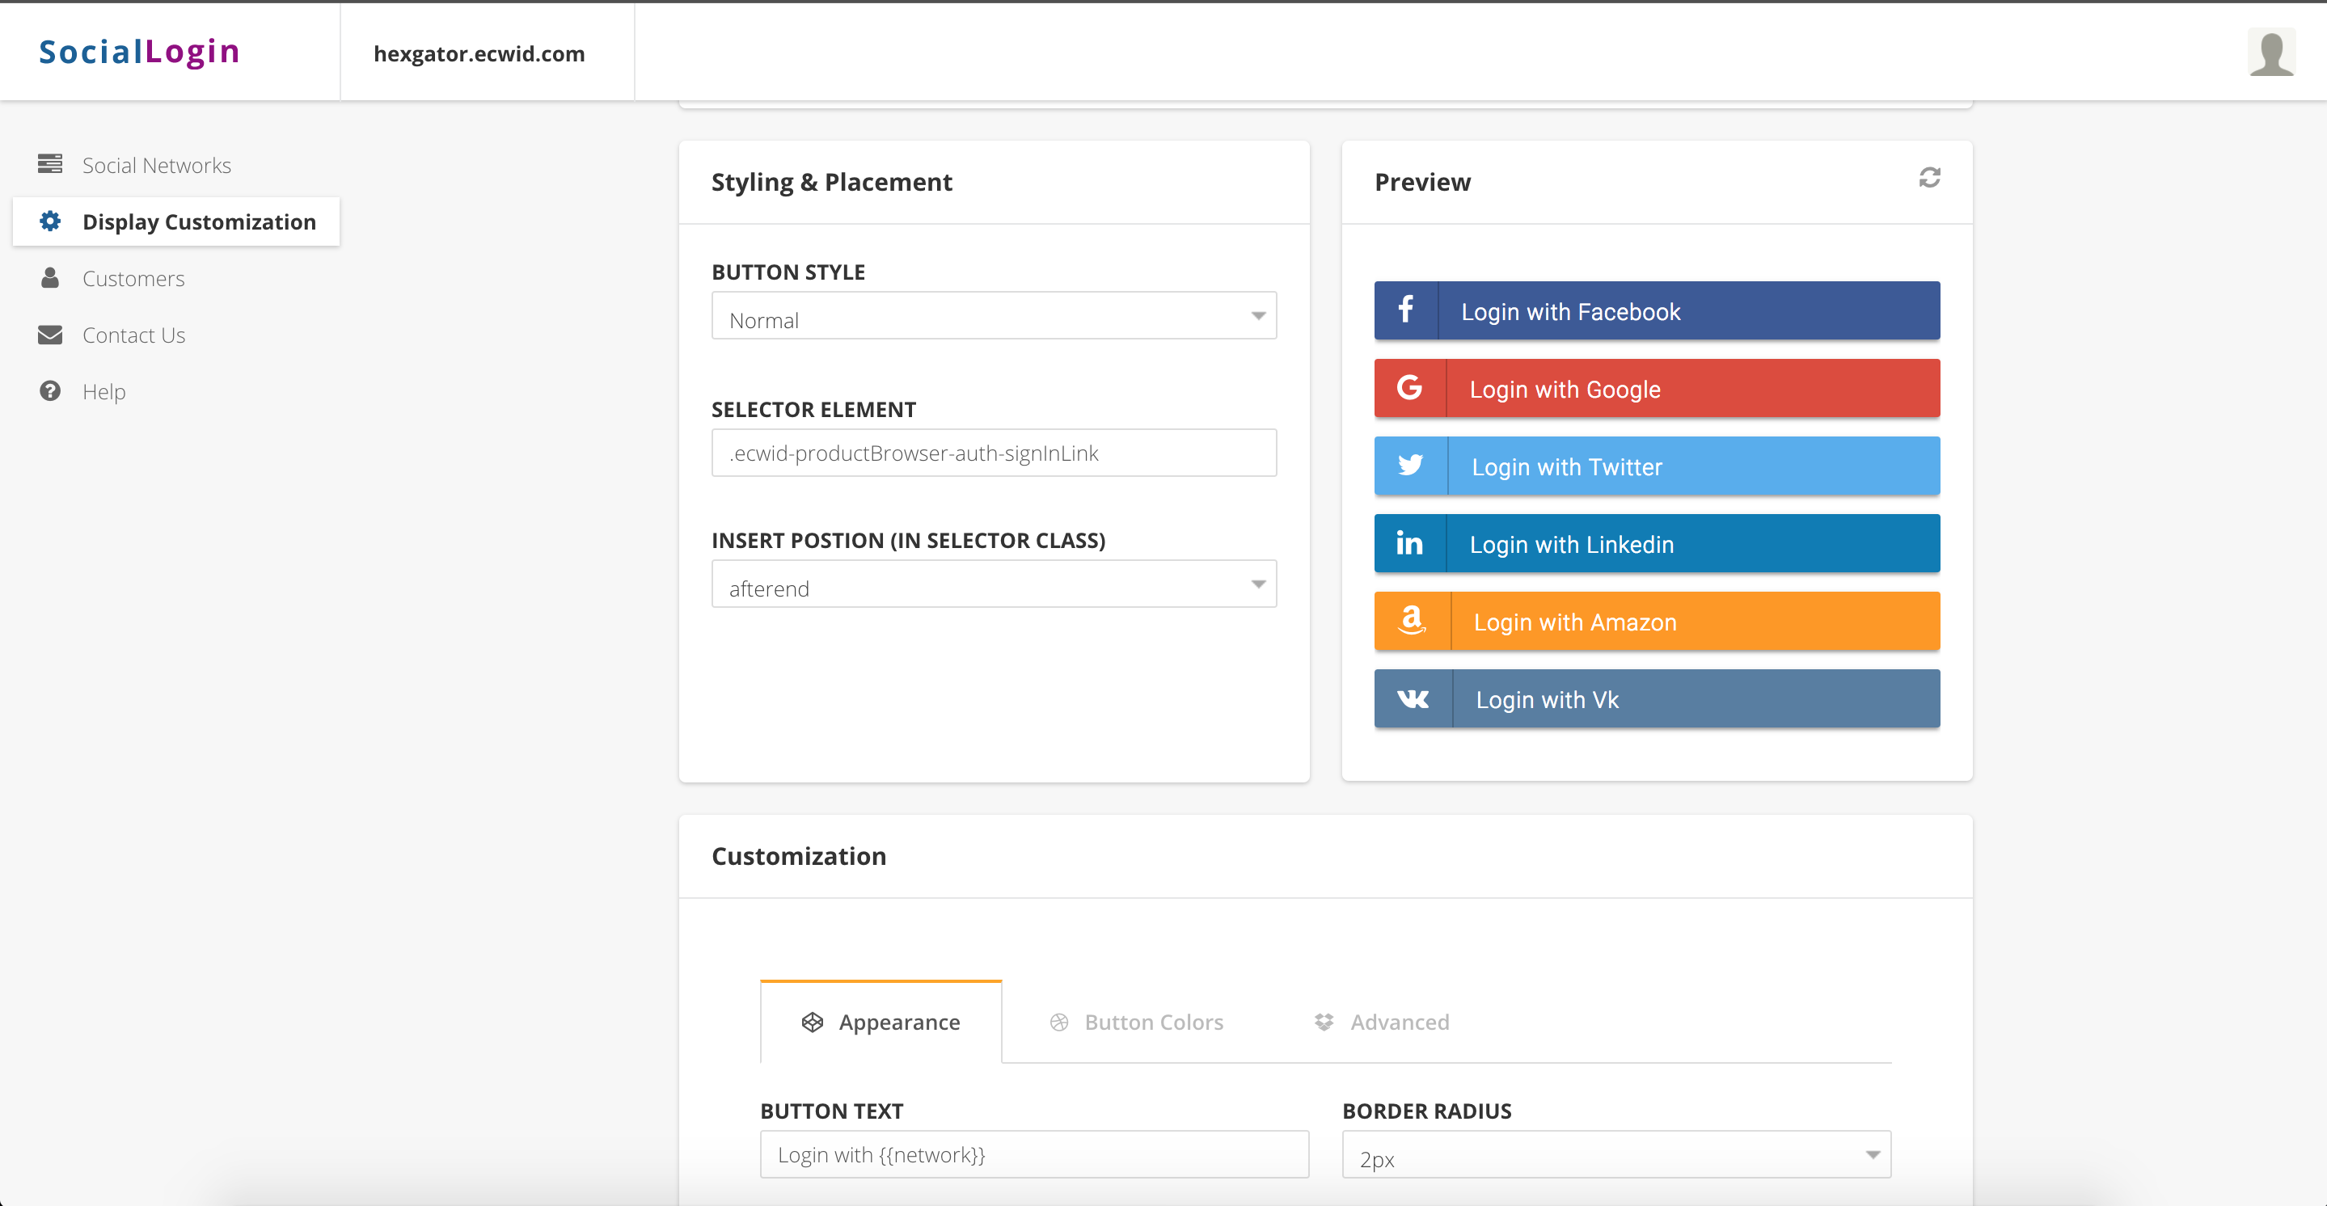Click the Social Networks list icon in sidebar
The image size is (2327, 1206).
tap(49, 163)
